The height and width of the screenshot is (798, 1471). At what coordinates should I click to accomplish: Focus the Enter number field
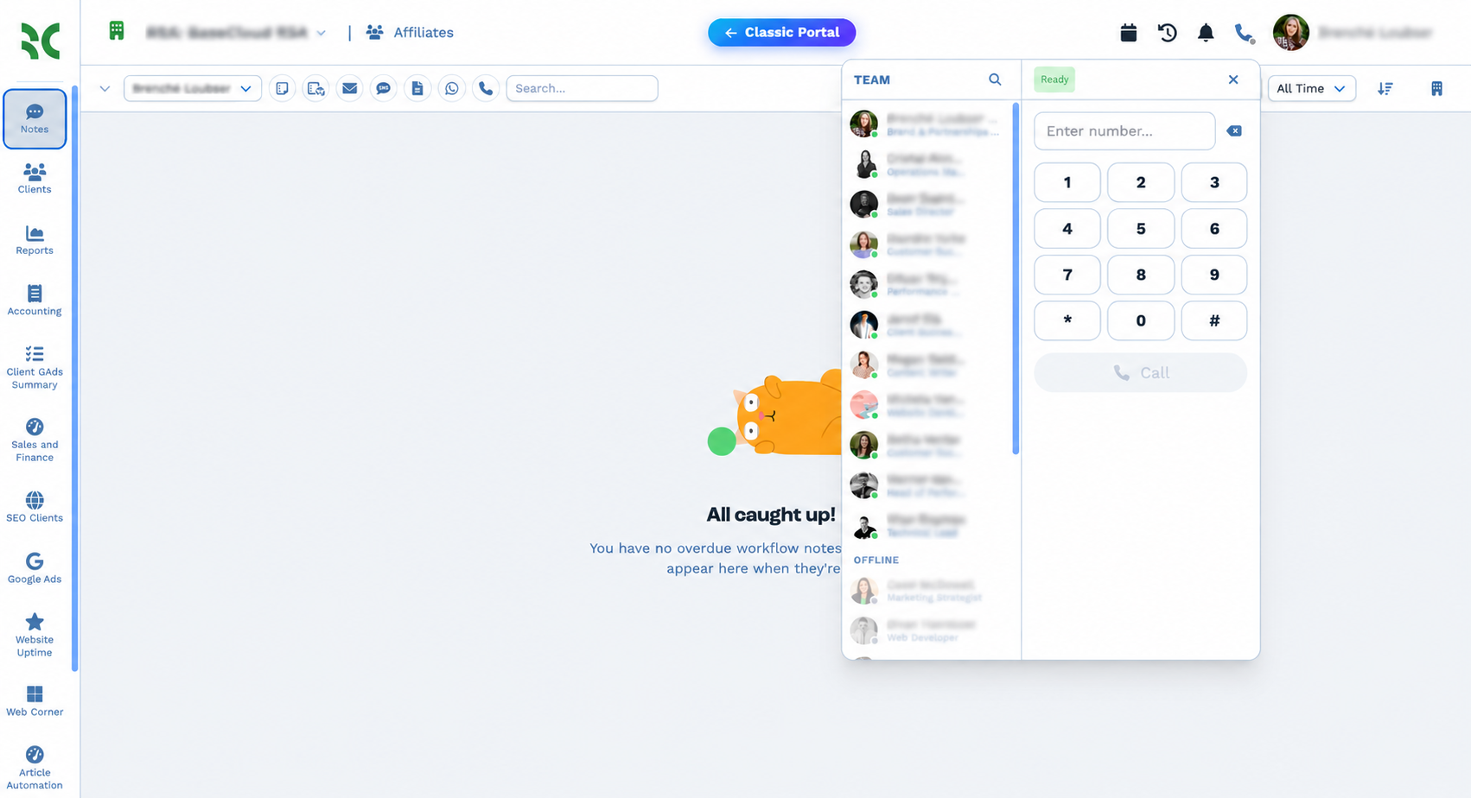1124,131
